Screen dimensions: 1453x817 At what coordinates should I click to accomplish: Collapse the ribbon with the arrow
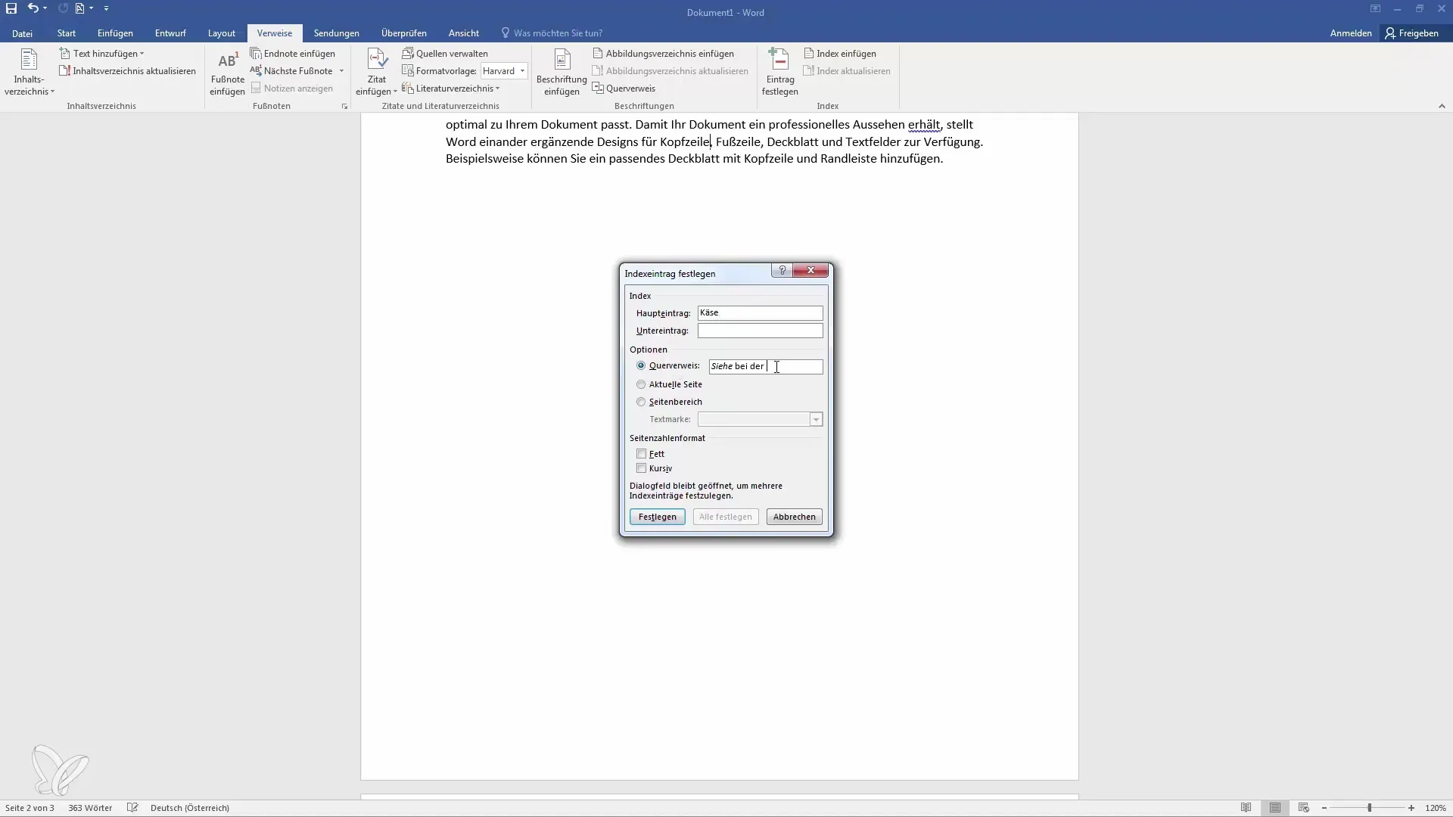pos(1442,107)
